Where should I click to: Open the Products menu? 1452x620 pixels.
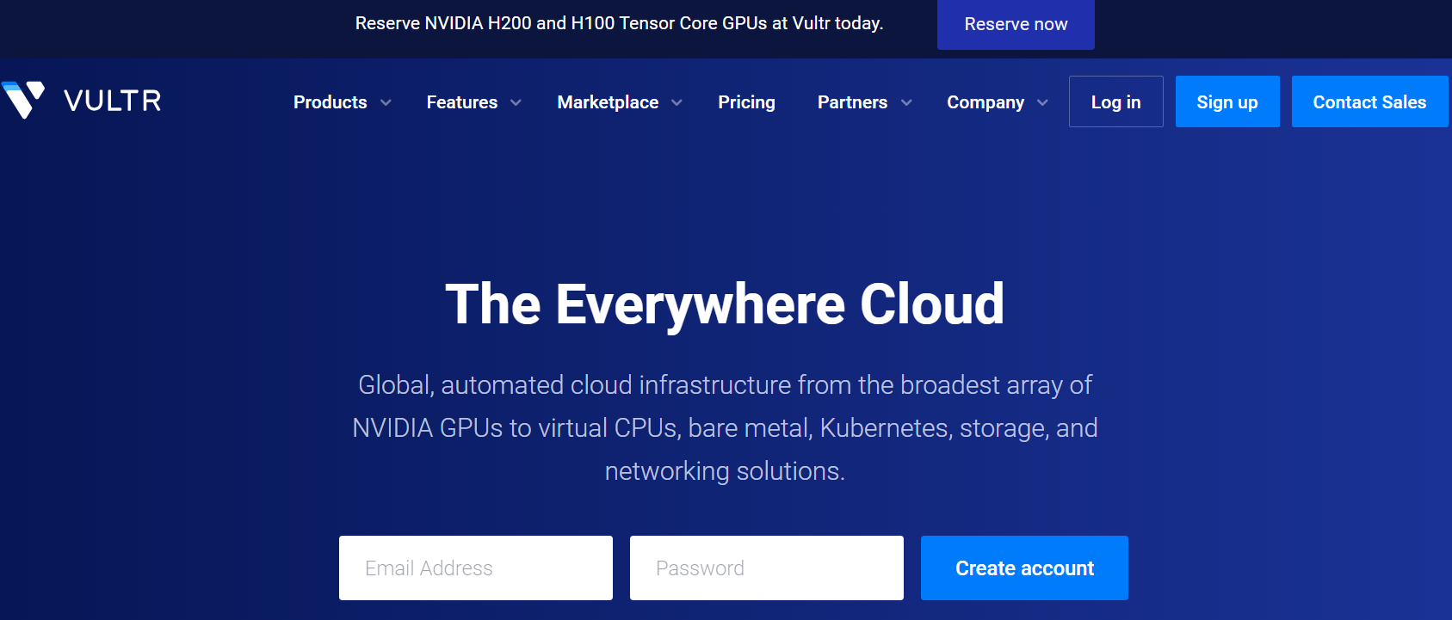(x=331, y=102)
